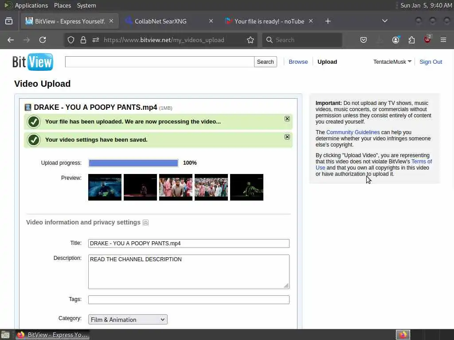
Task: Select the second preview thumbnail
Action: (x=140, y=187)
